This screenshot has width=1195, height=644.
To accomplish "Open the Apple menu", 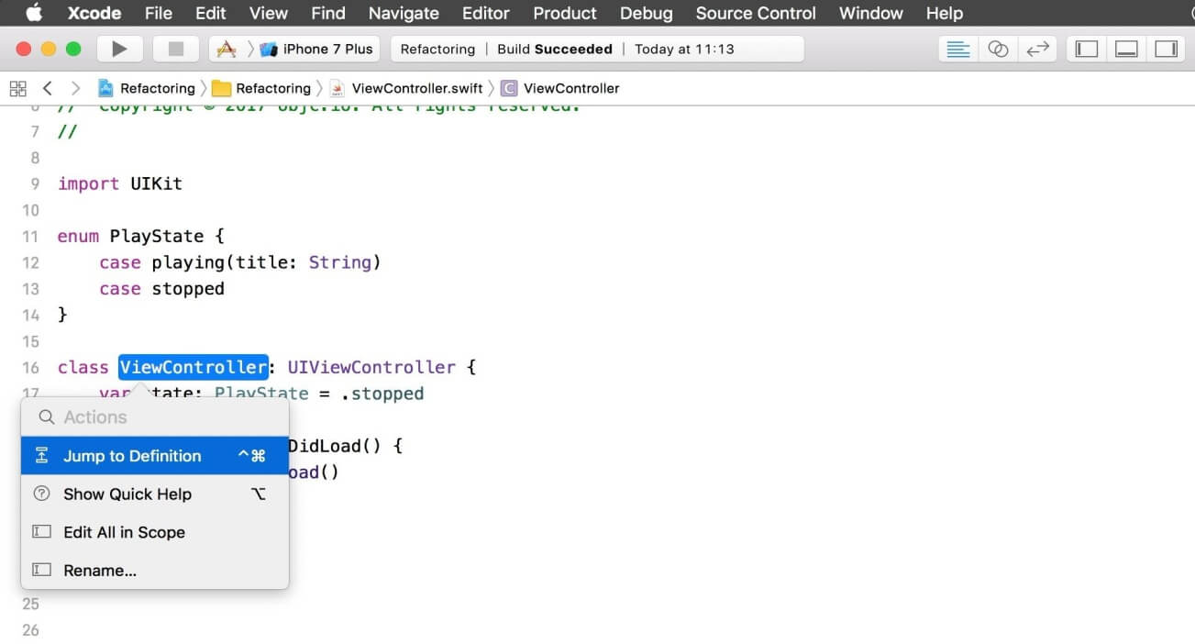I will pos(34,13).
